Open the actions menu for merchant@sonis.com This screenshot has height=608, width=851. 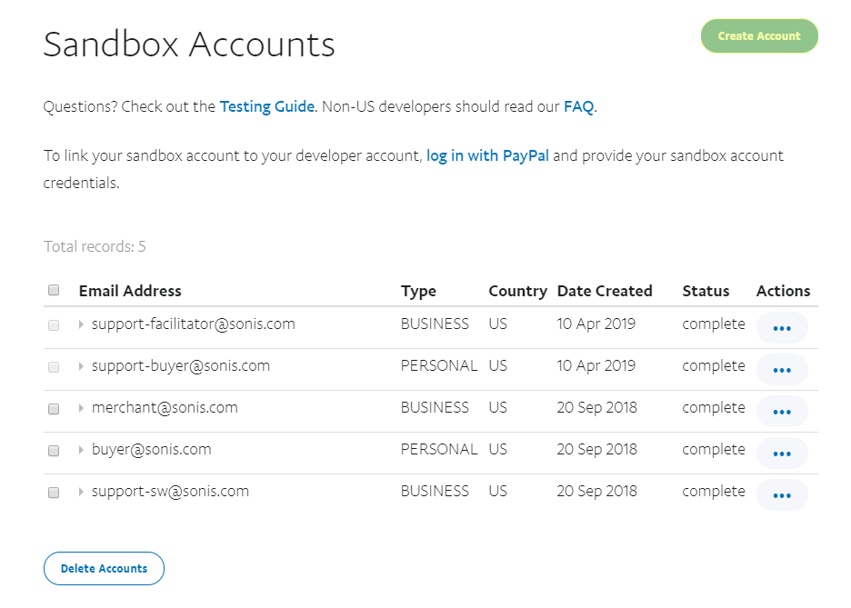[x=782, y=411]
